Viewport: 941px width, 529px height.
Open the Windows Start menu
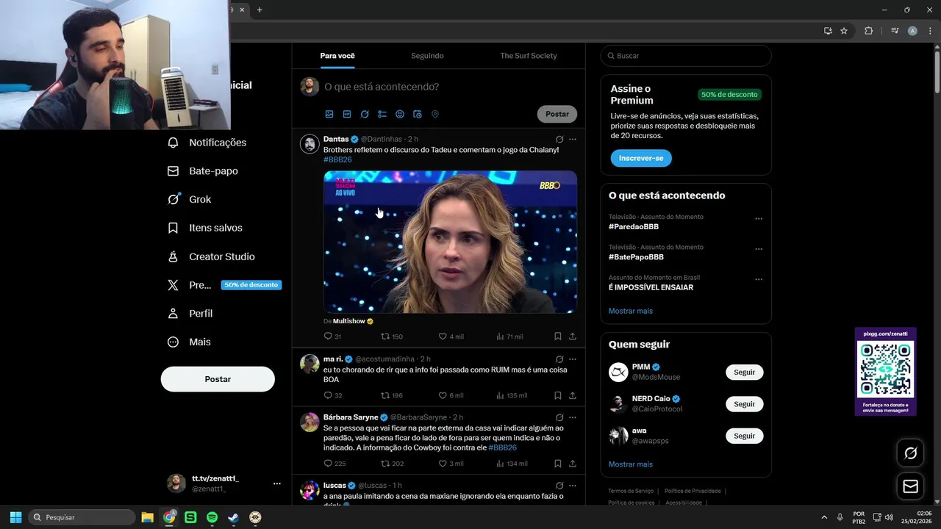(15, 517)
